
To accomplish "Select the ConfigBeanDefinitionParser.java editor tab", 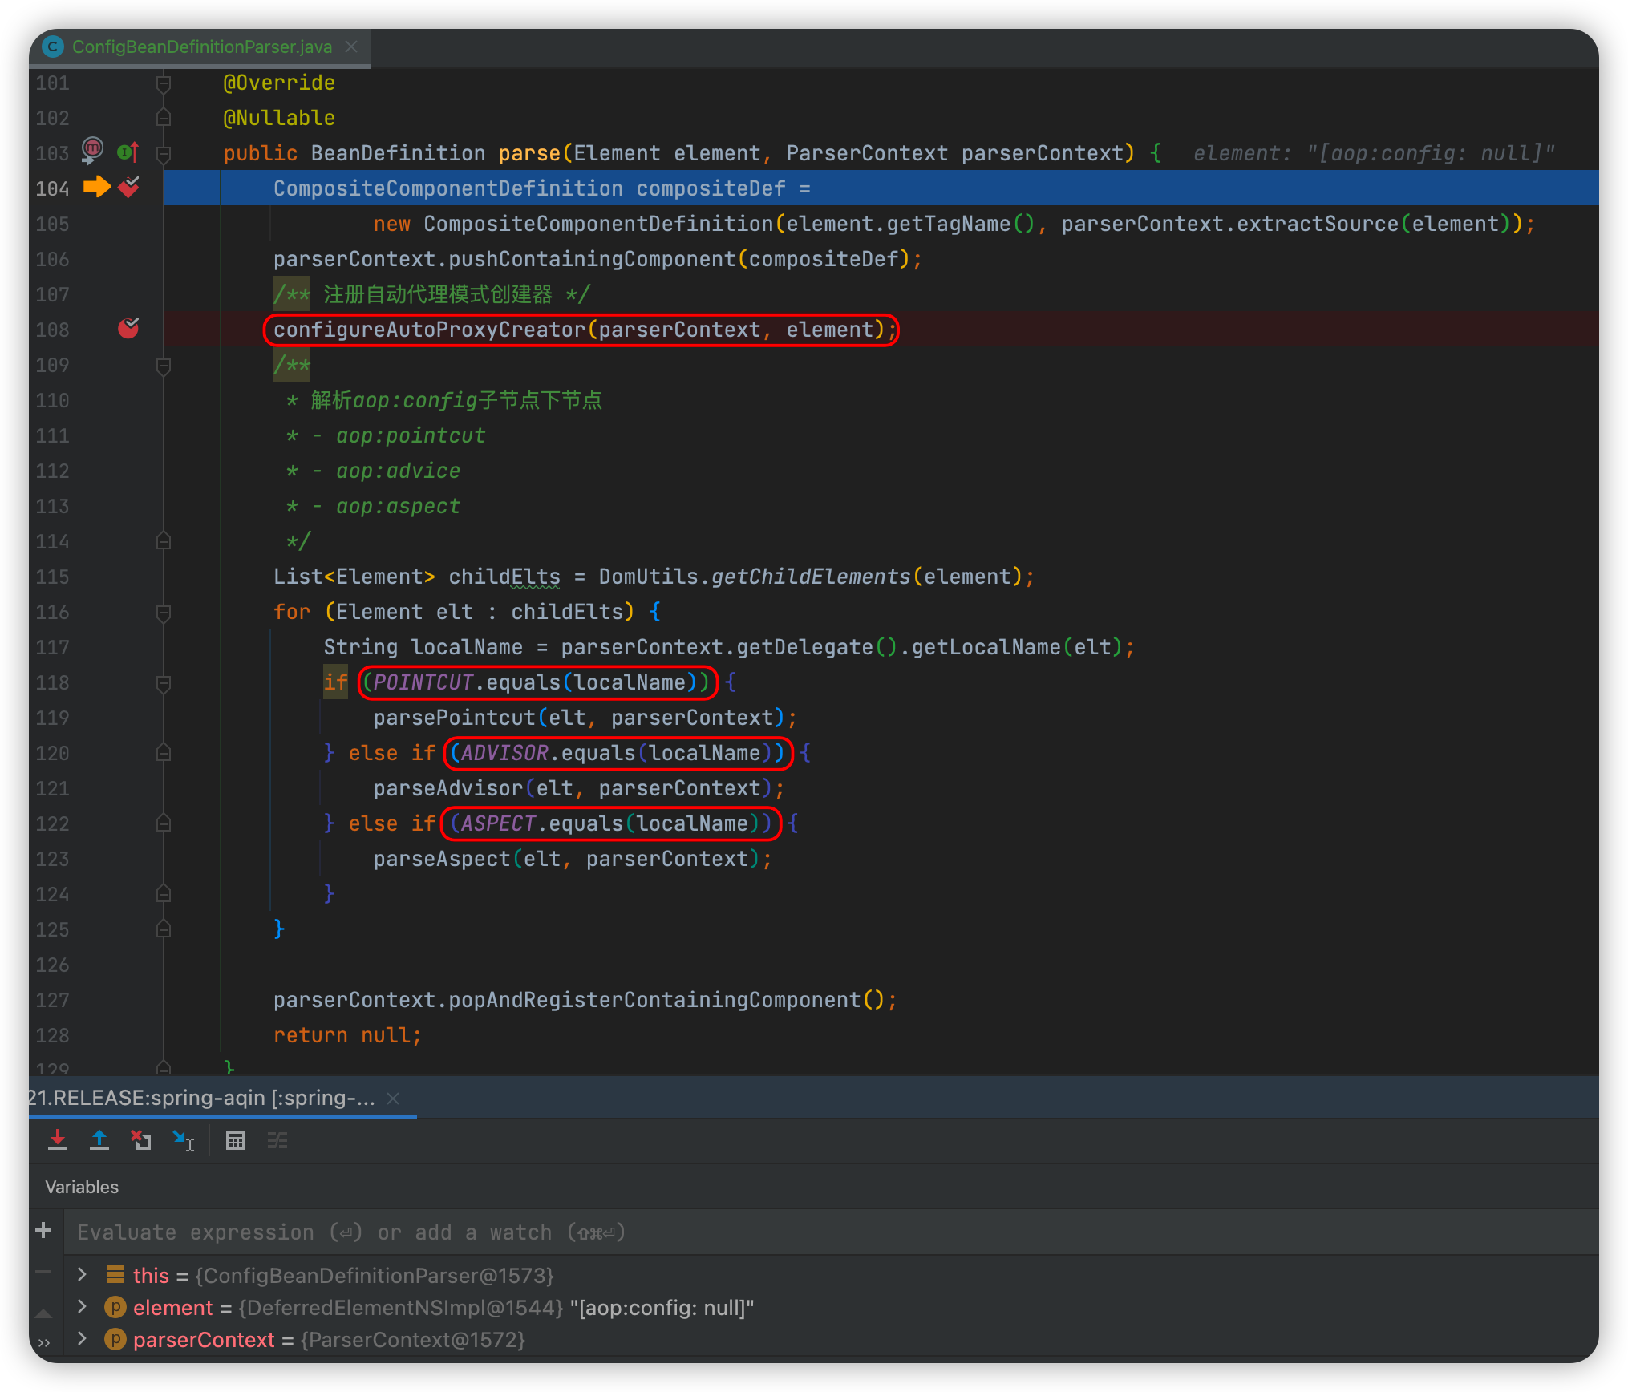I will pos(201,47).
